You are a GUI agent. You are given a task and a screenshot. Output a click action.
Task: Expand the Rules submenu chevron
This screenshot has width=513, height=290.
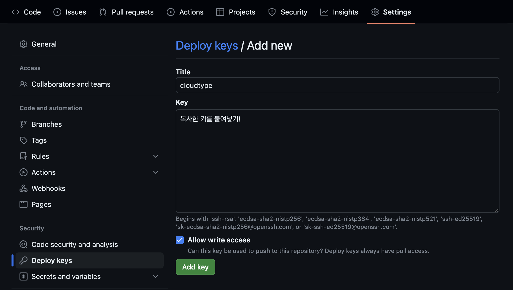[156, 156]
